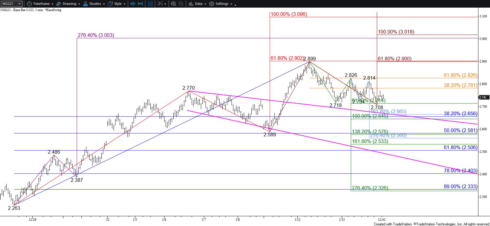Click the 3.000 price axis label

483,39
